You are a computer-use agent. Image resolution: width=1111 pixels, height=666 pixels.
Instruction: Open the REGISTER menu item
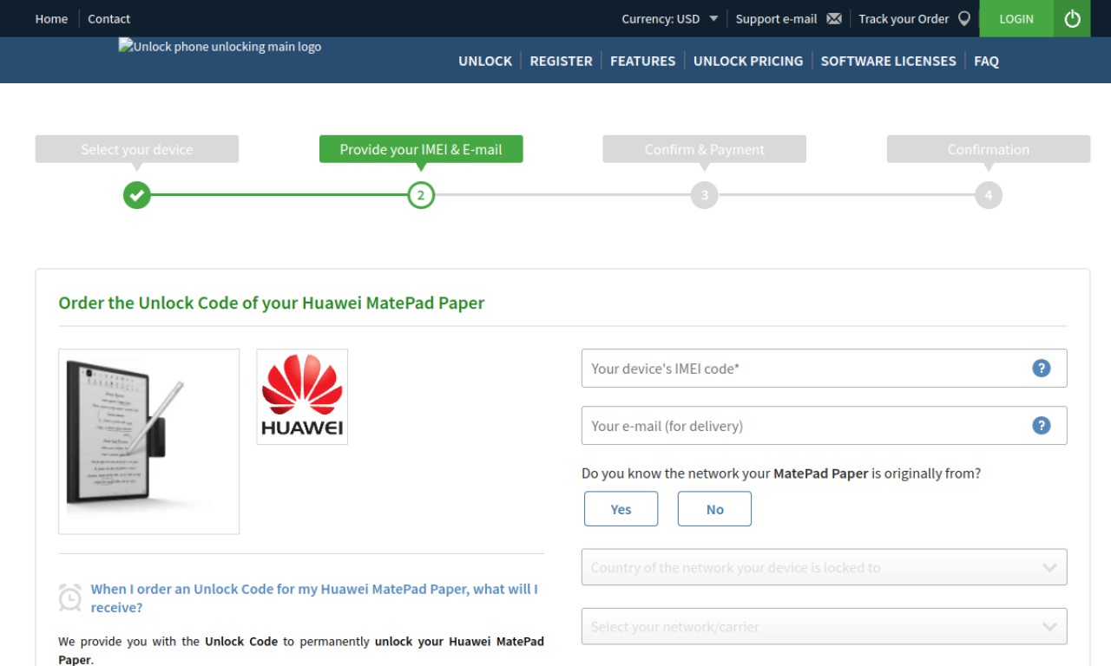tap(561, 61)
